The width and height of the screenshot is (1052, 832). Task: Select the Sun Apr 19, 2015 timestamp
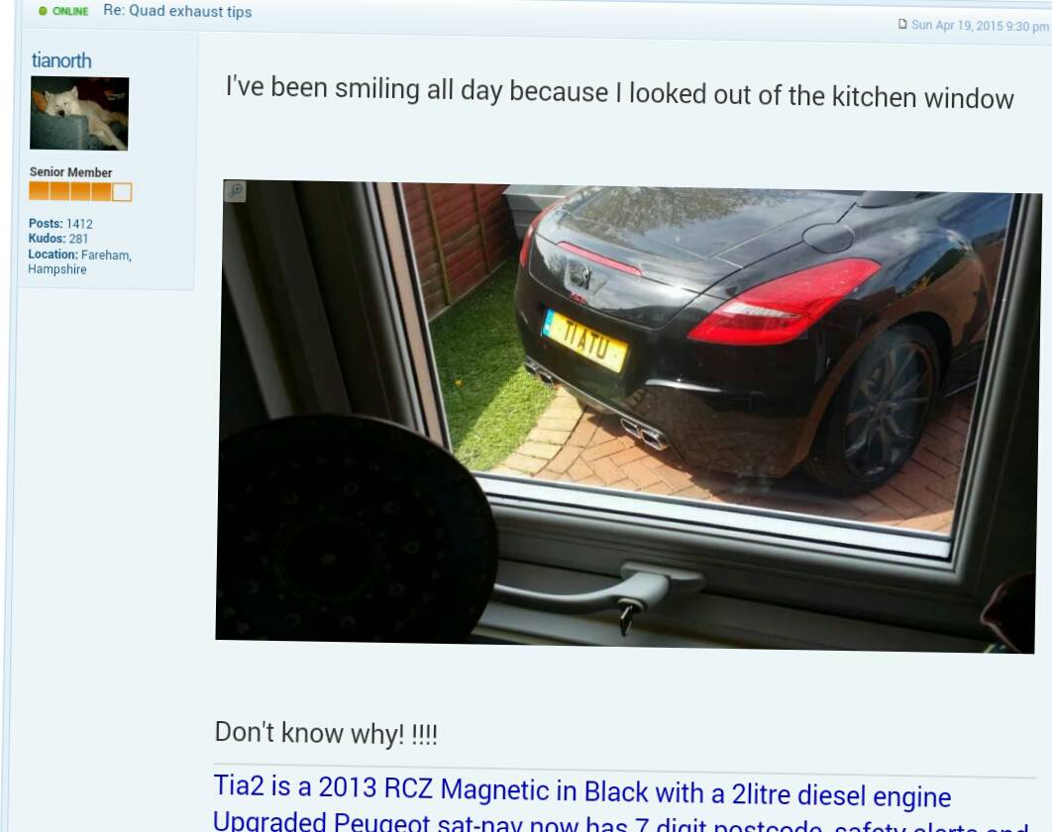(x=980, y=26)
